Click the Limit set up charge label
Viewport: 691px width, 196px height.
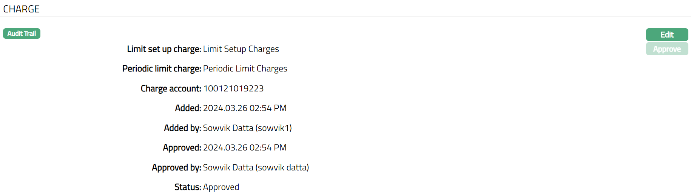[x=164, y=49]
